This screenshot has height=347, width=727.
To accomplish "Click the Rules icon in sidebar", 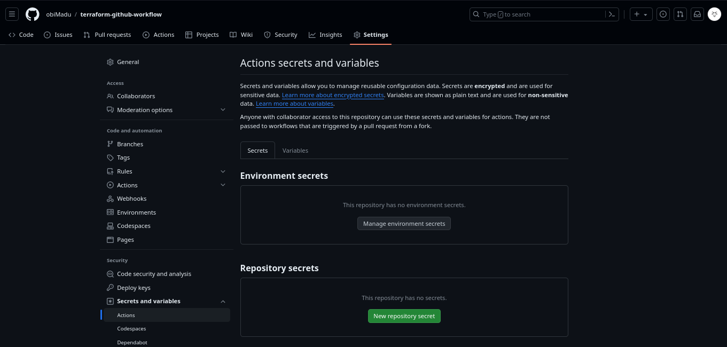I will click(111, 171).
